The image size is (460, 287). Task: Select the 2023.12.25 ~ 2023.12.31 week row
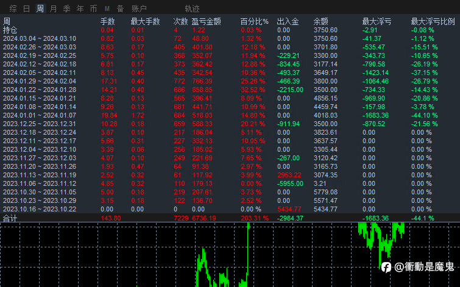[230, 124]
